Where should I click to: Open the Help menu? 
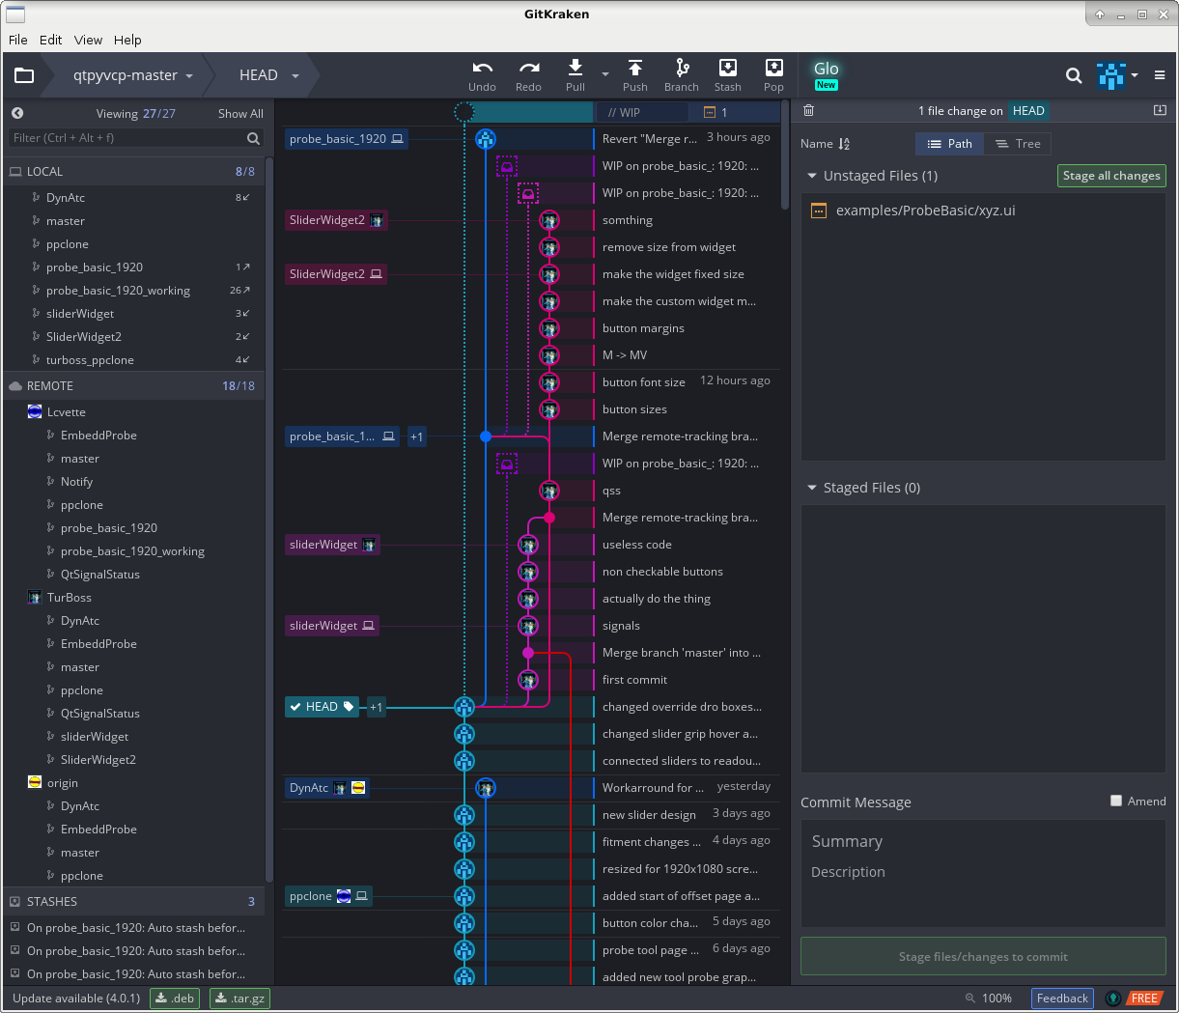click(x=127, y=40)
